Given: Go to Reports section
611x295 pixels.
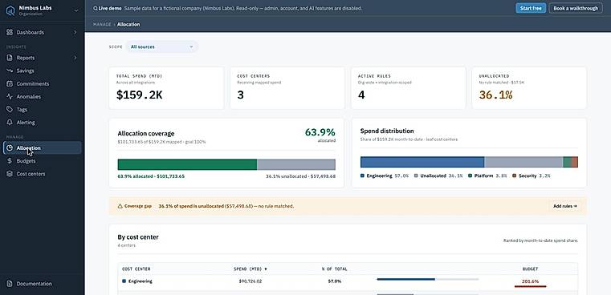Looking at the screenshot, I should click(x=42, y=58).
